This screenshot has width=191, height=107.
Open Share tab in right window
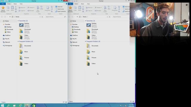click(x=82, y=4)
